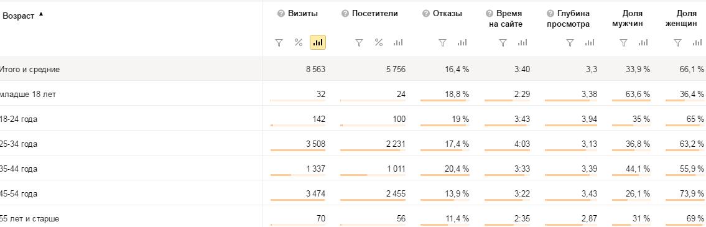The width and height of the screenshot is (706, 227).
Task: Click the Время на сайте header
Action: [x=506, y=19]
